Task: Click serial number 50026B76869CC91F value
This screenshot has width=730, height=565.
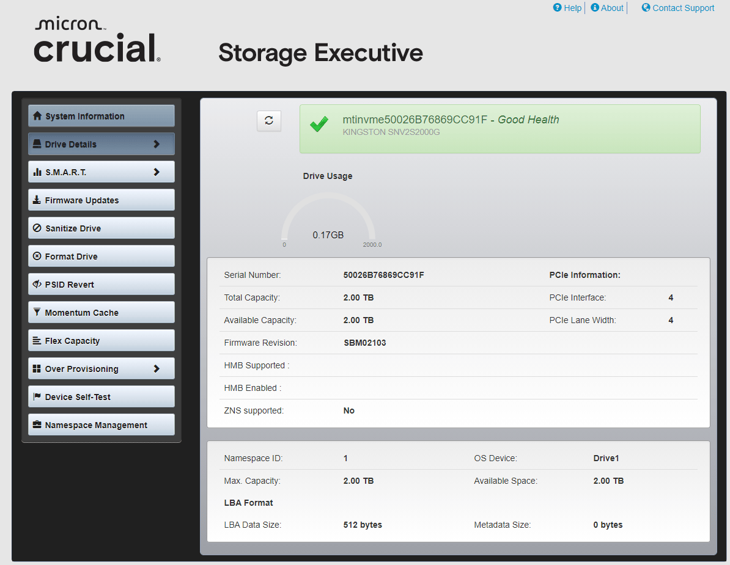Action: click(x=383, y=275)
